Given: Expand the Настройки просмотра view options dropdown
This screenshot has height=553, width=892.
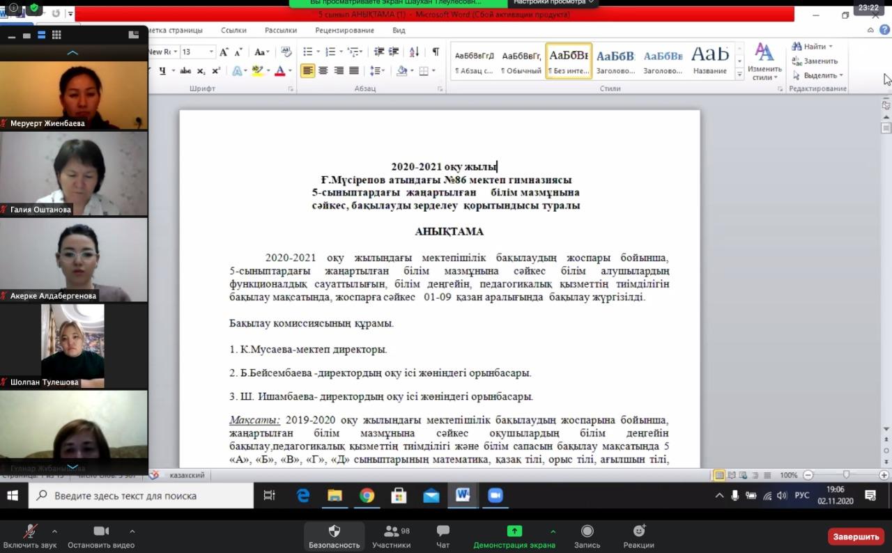Looking at the screenshot, I should click(x=555, y=2).
